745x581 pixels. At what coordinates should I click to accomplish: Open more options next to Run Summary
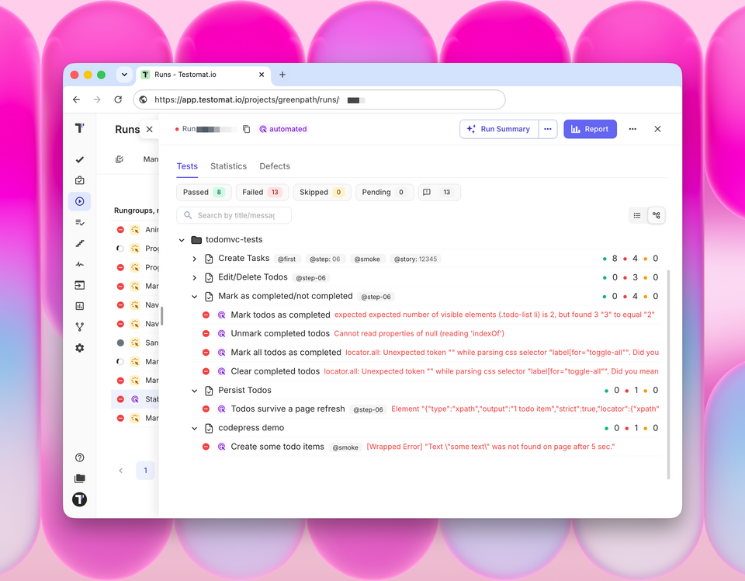[x=547, y=129]
